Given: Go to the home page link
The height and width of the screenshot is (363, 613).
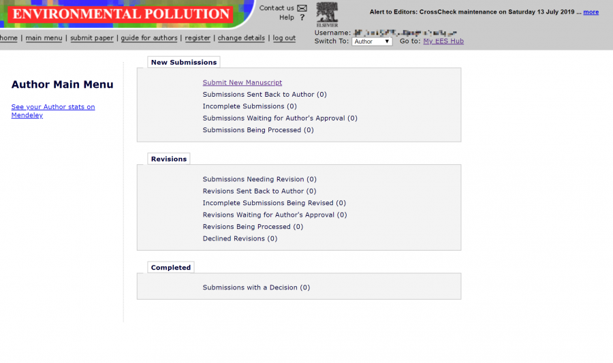Looking at the screenshot, I should click(x=9, y=38).
